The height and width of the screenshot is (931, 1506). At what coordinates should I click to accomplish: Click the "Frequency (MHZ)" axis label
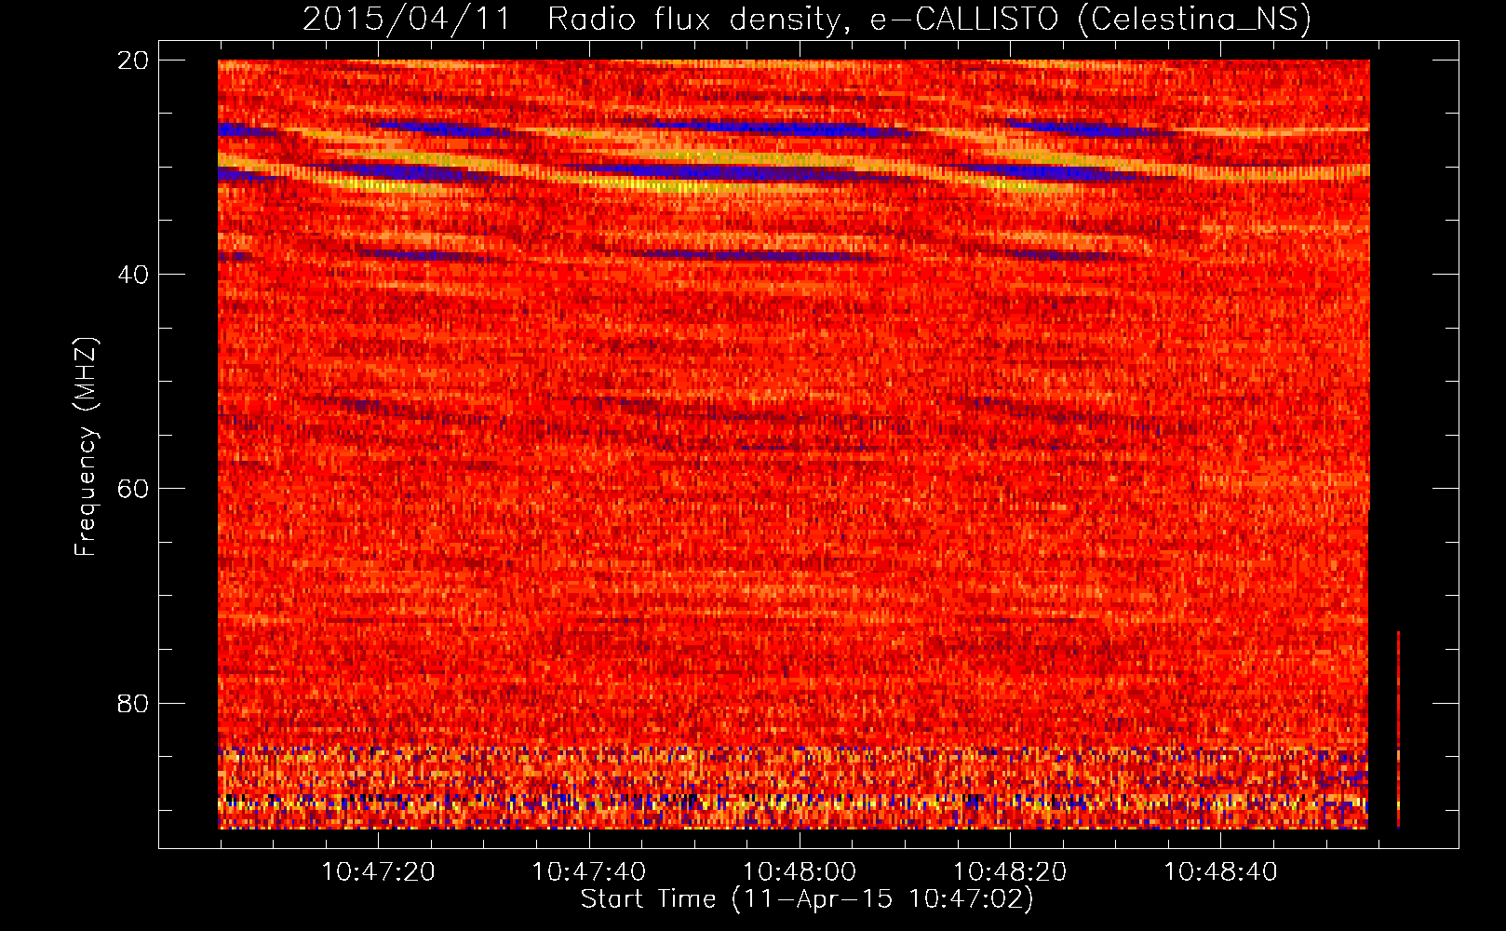click(x=86, y=447)
